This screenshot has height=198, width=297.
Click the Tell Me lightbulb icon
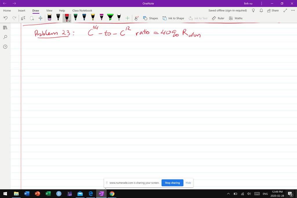(253, 10)
